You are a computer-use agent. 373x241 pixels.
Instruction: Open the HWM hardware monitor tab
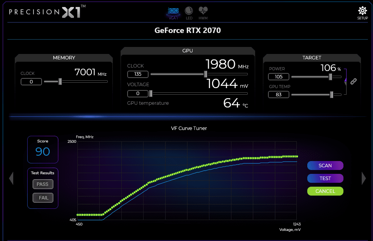(203, 13)
